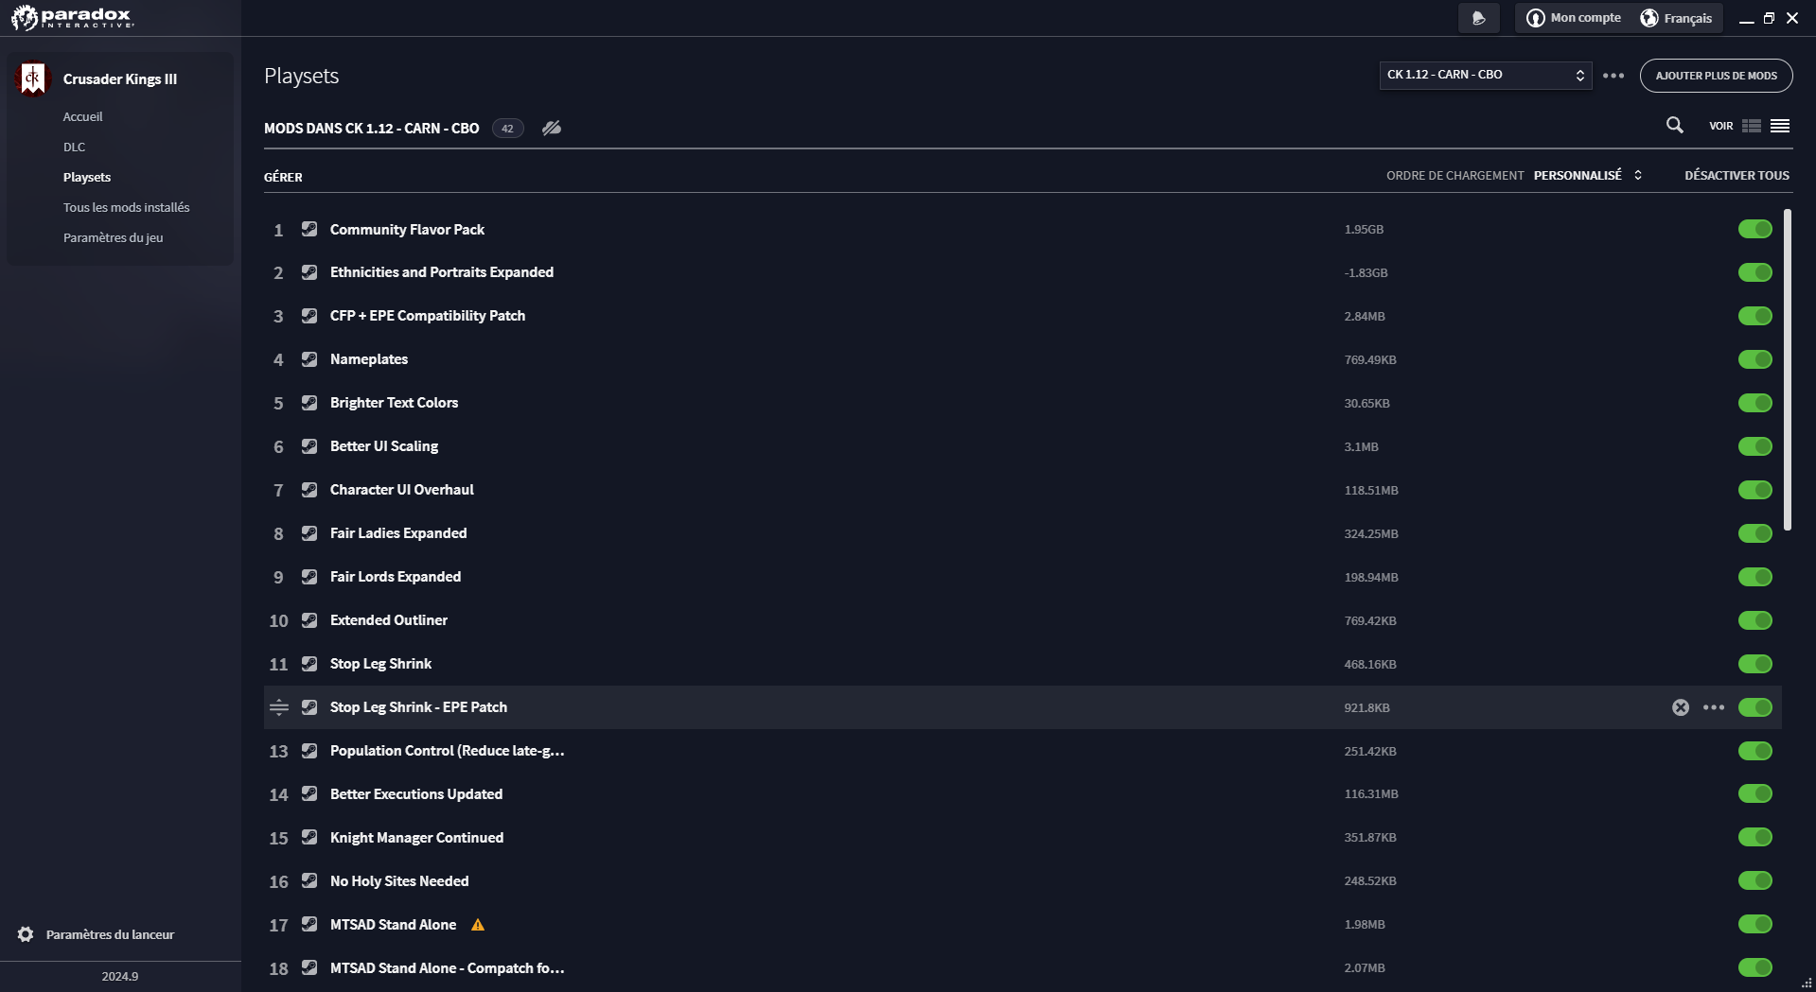This screenshot has width=1816, height=992.
Task: Disable MTSAD Stand Alone toggle
Action: 1755,925
